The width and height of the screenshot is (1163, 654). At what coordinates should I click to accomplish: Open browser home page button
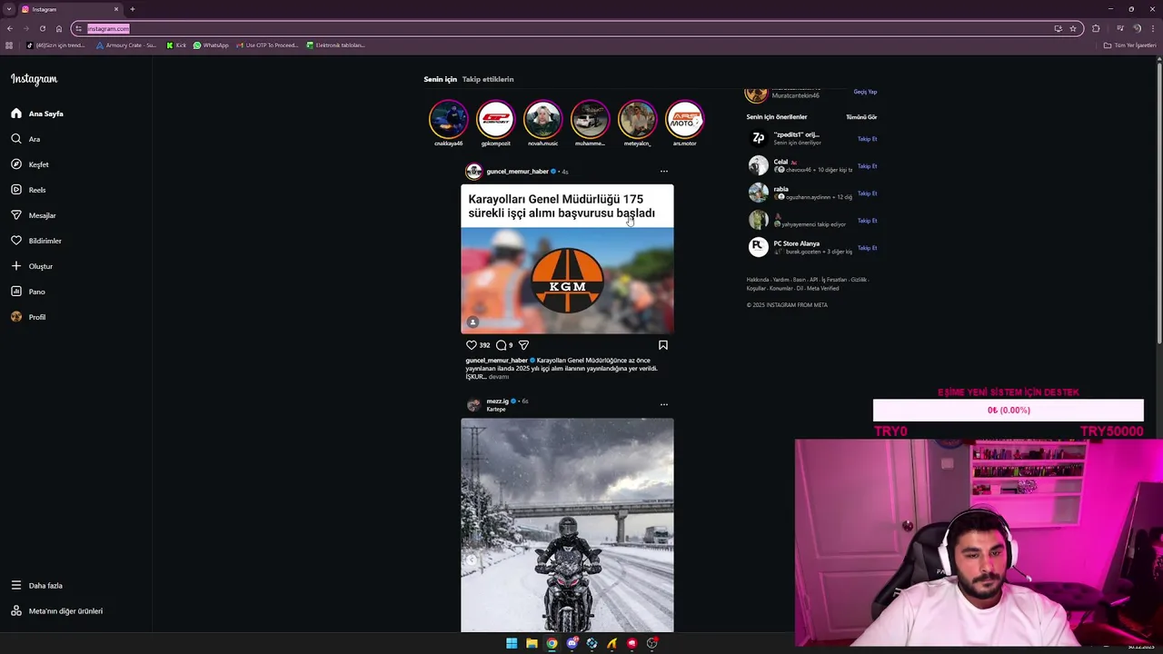59,28
